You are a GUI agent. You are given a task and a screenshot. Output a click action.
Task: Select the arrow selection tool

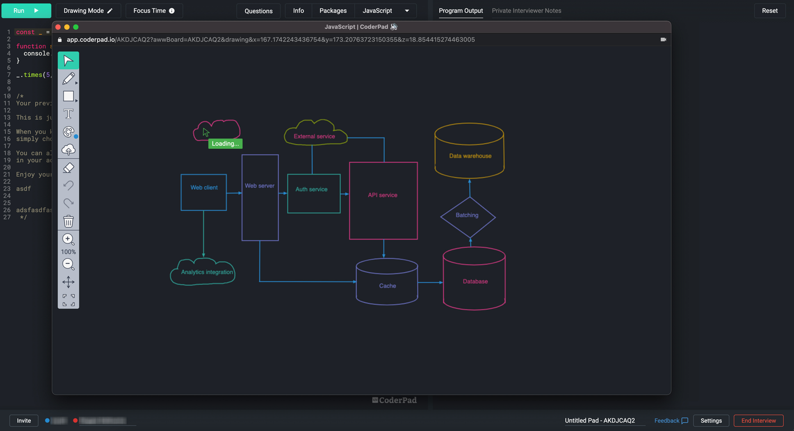pyautogui.click(x=68, y=61)
